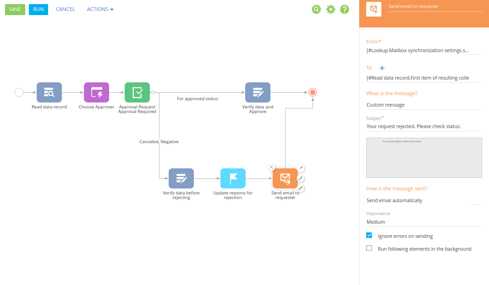489x285 pixels.
Task: Click the RUN button
Action: click(38, 9)
